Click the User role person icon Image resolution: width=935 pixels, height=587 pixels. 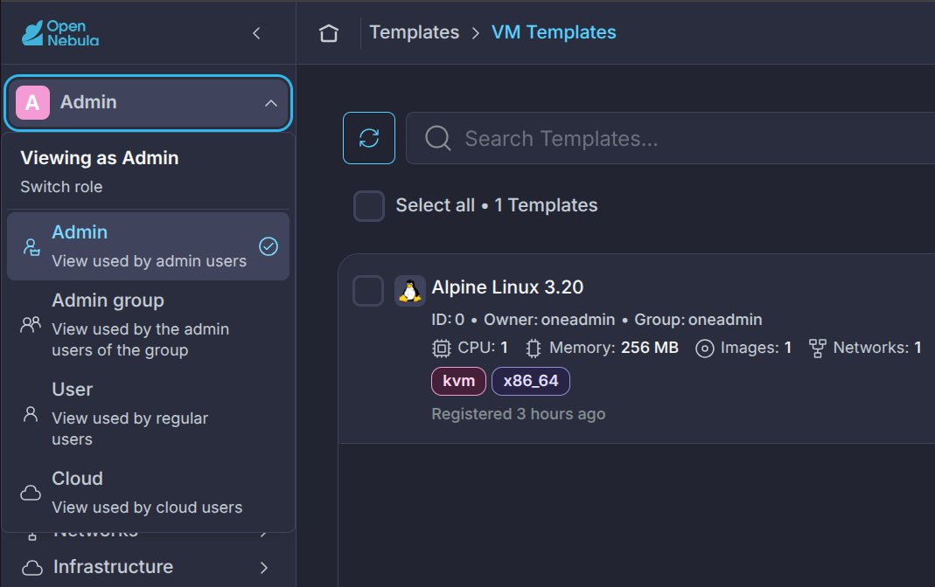point(31,414)
